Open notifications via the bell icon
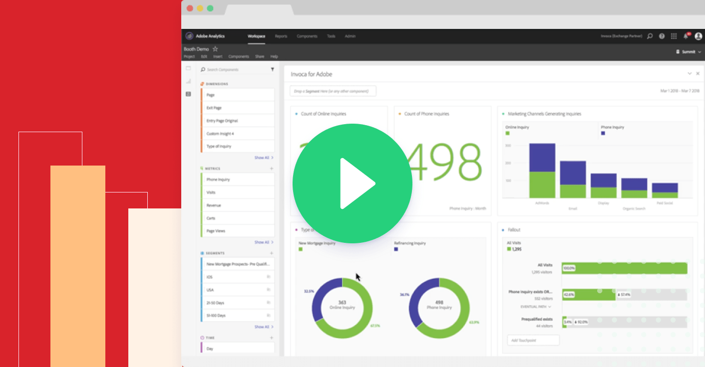Viewport: 705px width, 367px height. click(686, 36)
